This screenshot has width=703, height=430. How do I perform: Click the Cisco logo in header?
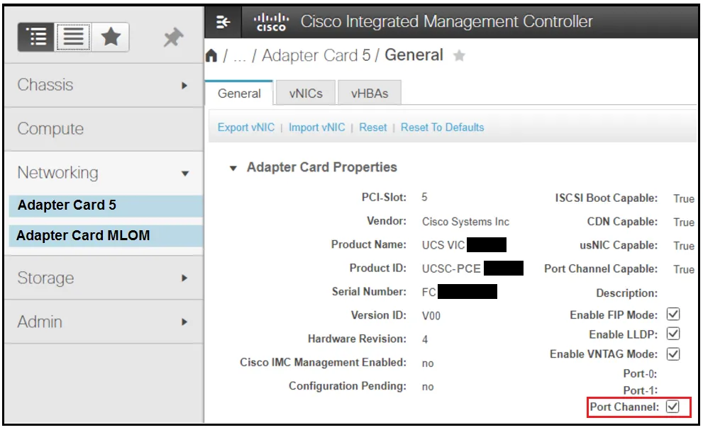(x=271, y=22)
